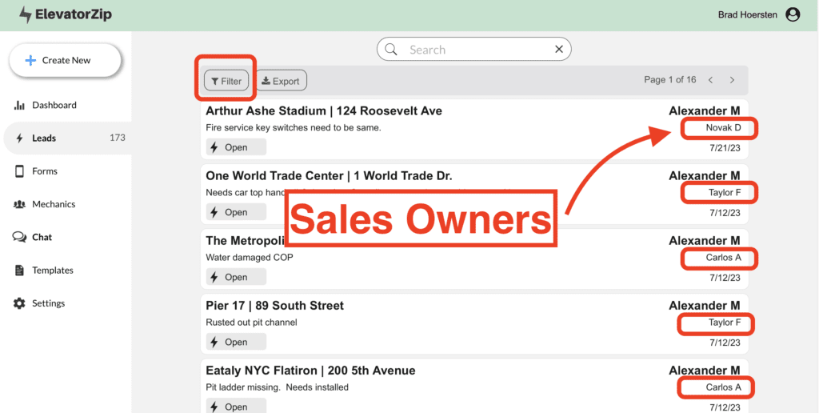Screen dimensions: 819x413
Task: Click the blue plus icon on Create New
Action: pos(30,61)
